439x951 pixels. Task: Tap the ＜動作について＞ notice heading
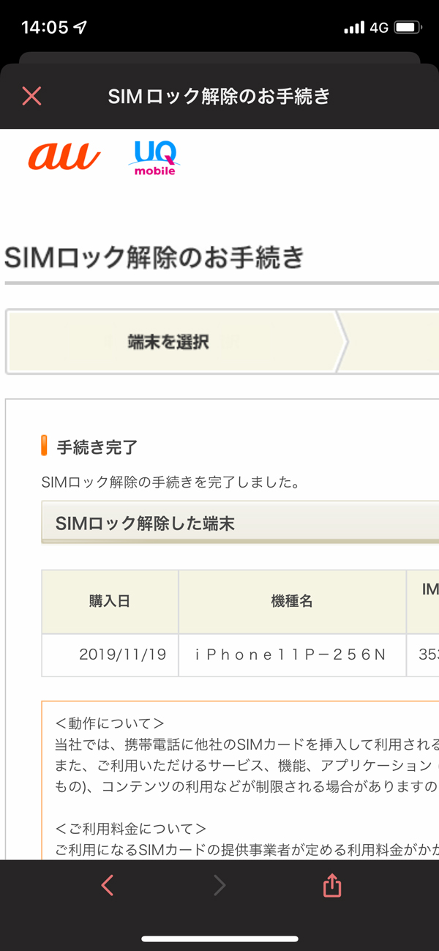(110, 723)
